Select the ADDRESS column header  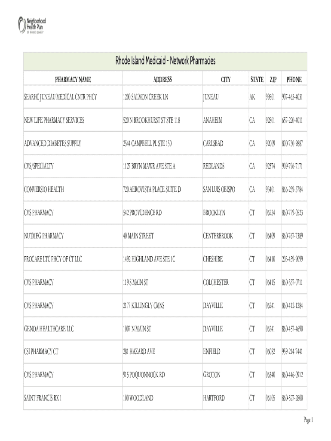pyautogui.click(x=162, y=80)
